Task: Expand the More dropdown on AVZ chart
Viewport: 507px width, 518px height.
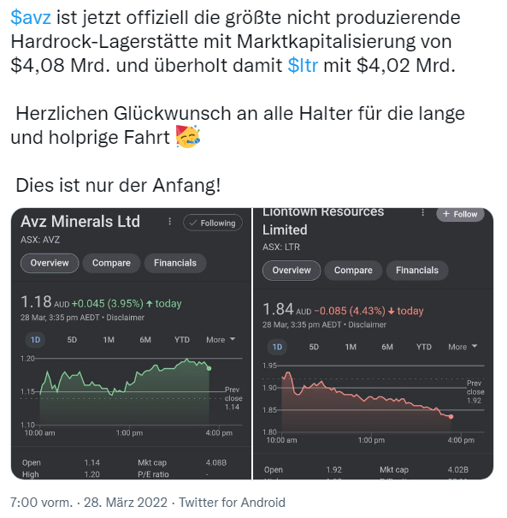Action: click(x=221, y=340)
